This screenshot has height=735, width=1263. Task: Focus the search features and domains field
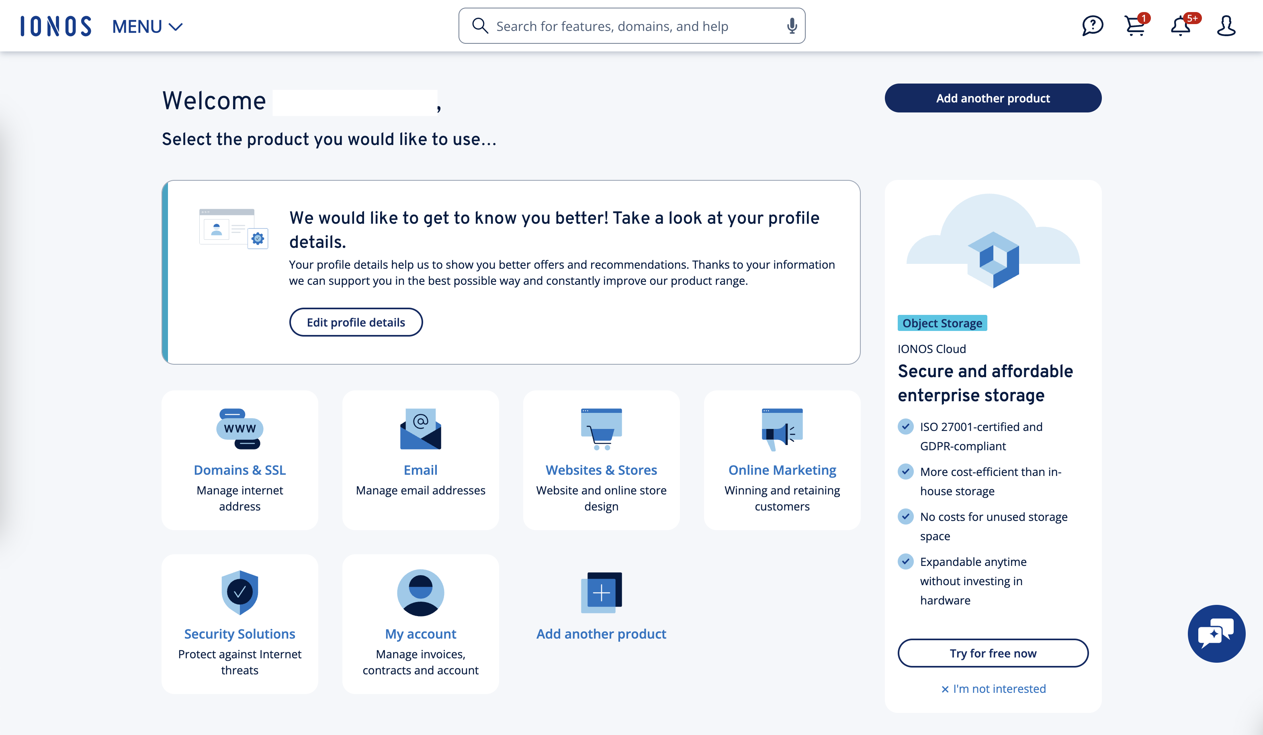point(632,26)
